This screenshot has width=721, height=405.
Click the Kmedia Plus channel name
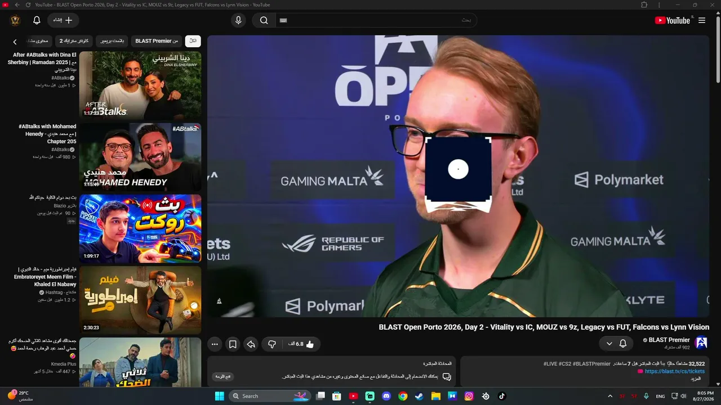click(x=64, y=364)
